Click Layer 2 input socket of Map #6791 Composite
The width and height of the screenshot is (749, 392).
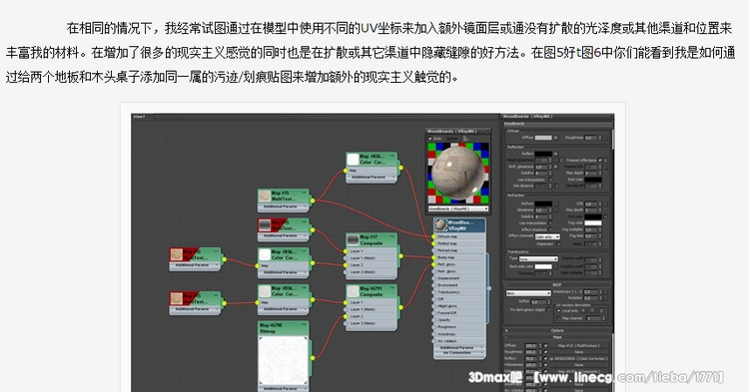[346, 316]
